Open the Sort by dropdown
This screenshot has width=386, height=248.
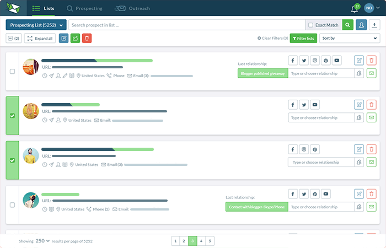350,38
